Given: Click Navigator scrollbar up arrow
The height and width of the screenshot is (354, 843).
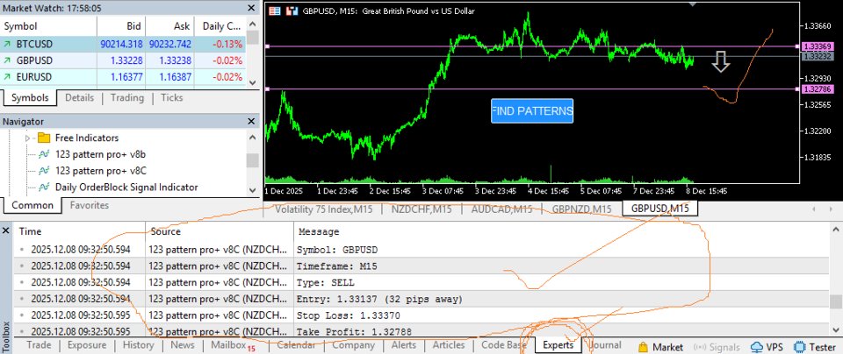Looking at the screenshot, I should (x=252, y=138).
